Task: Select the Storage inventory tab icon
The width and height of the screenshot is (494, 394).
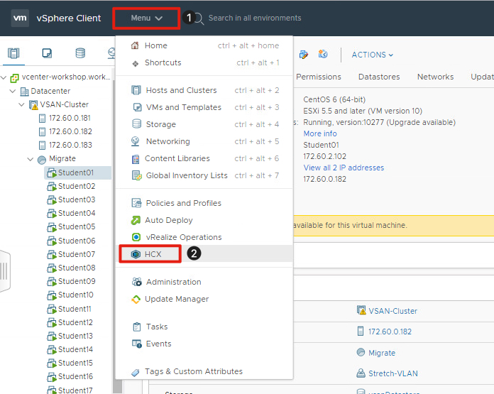Action: coord(79,53)
